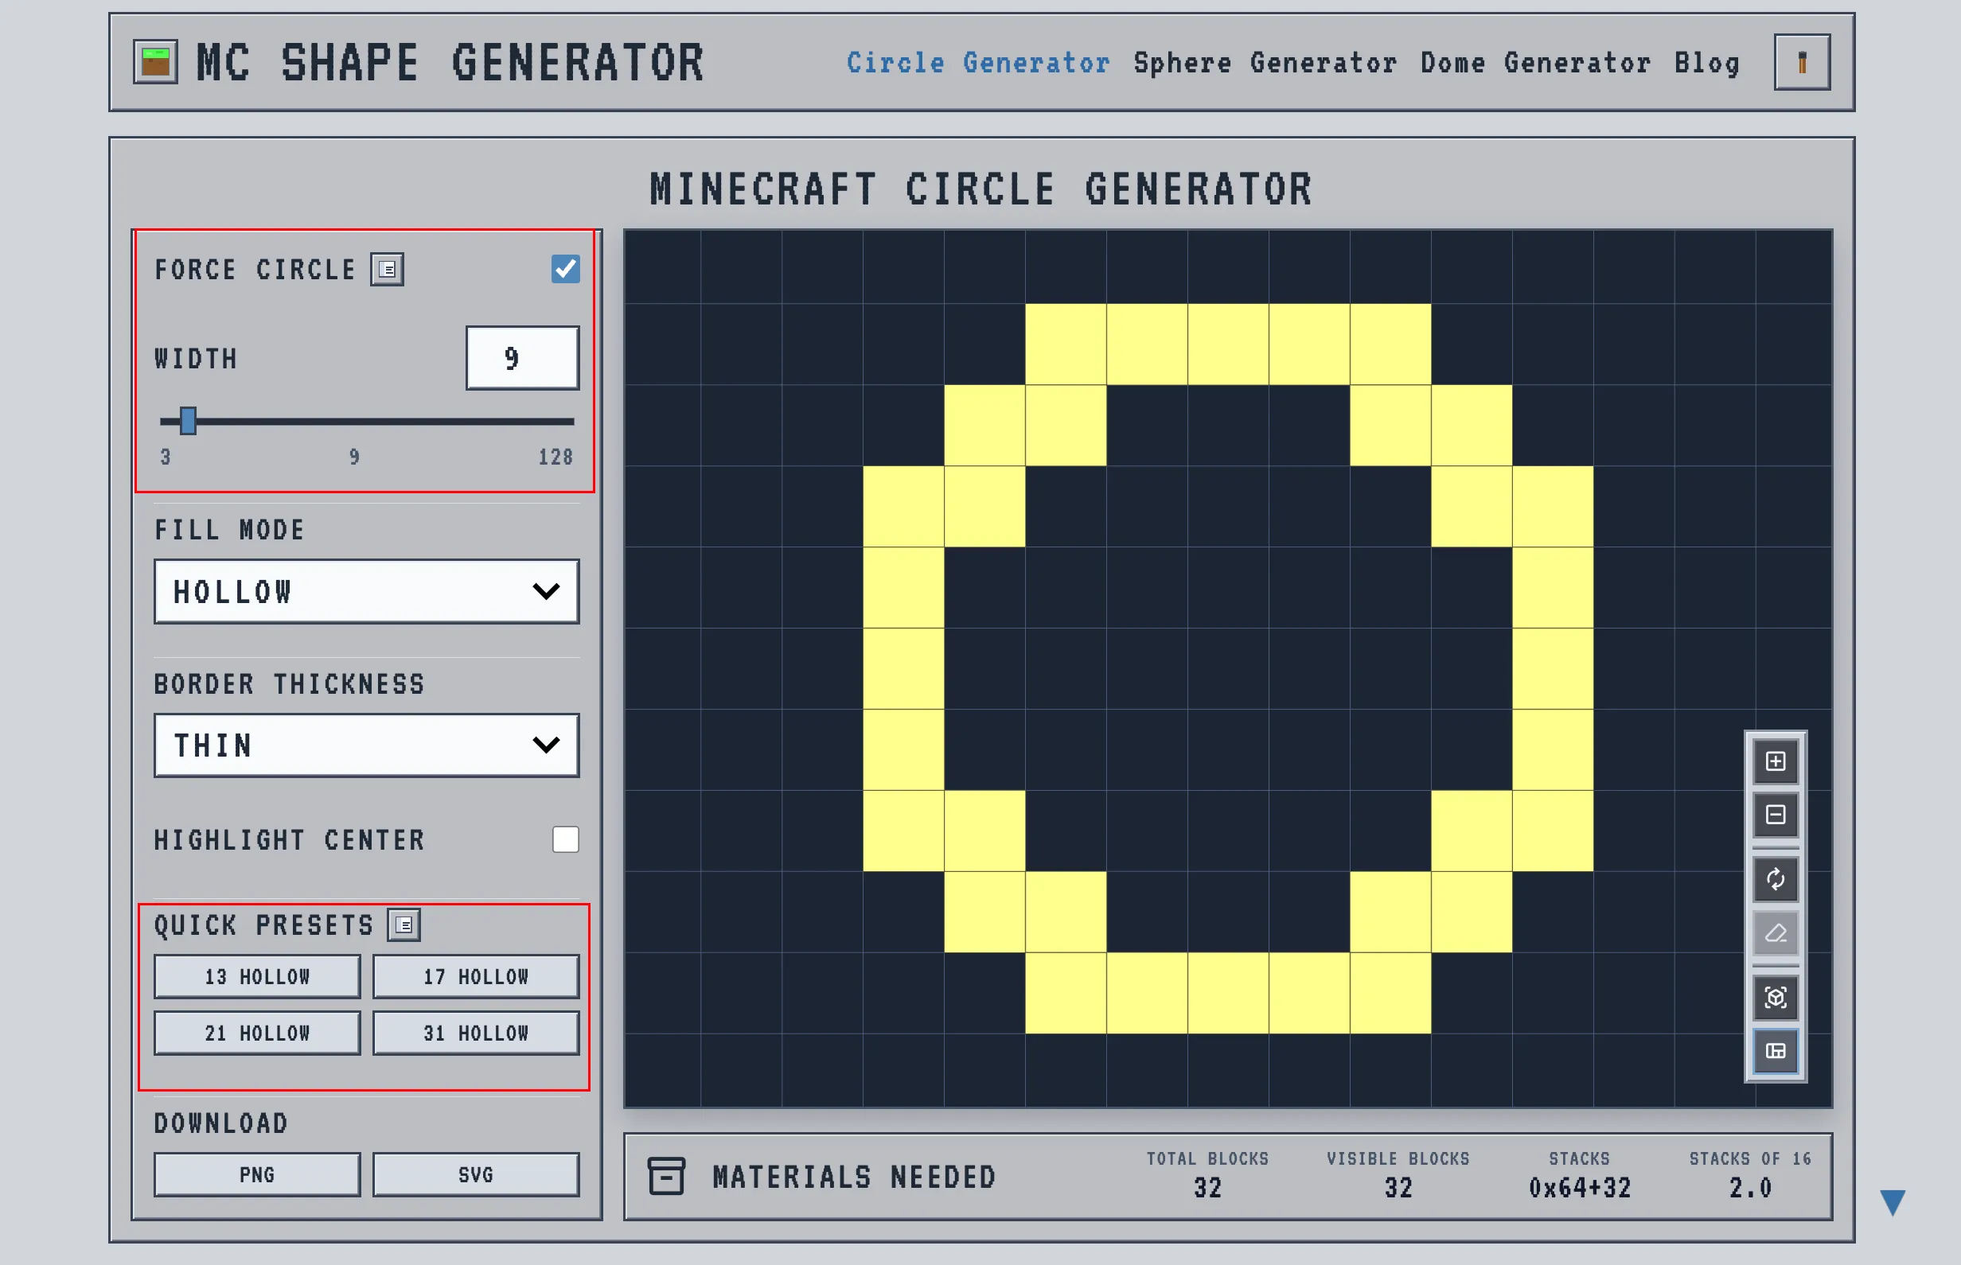The image size is (1961, 1265).
Task: Click the Width number input field
Action: coord(523,358)
